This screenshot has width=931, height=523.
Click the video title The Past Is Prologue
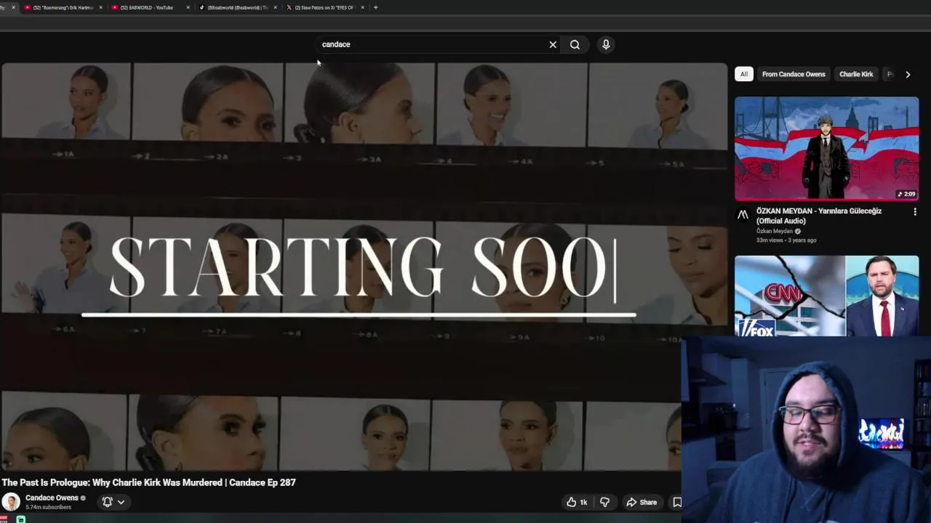point(148,482)
